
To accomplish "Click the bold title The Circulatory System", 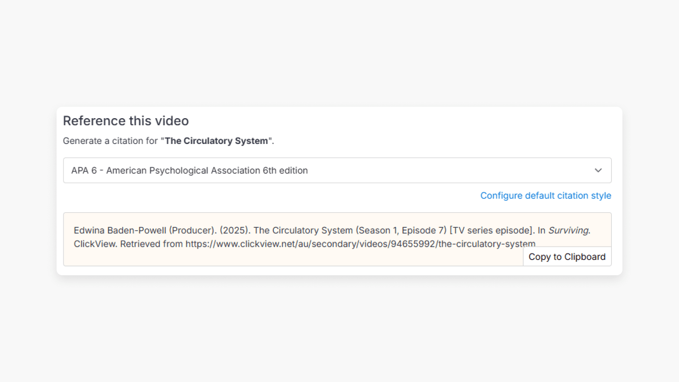I will (x=216, y=141).
